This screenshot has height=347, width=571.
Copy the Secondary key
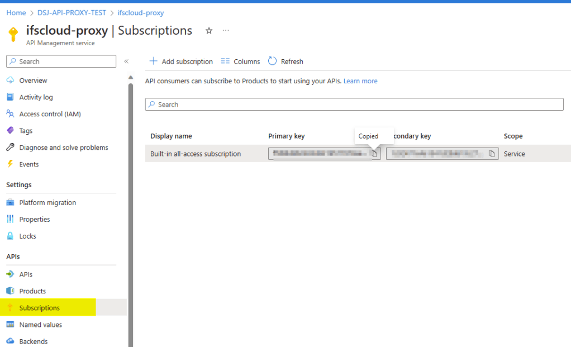[x=492, y=153]
